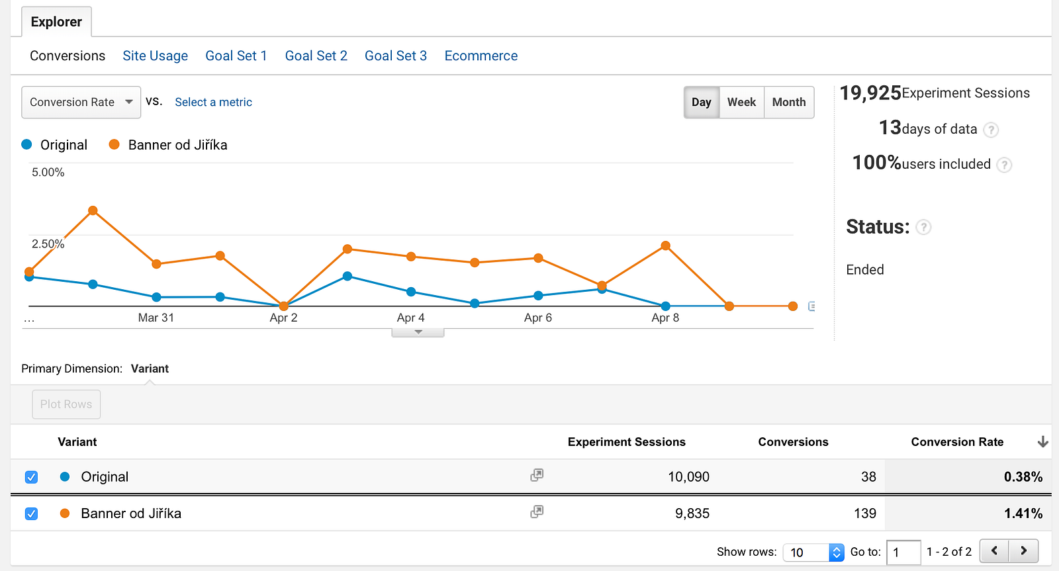Go to previous page of rows
1059x571 pixels.
click(x=994, y=551)
